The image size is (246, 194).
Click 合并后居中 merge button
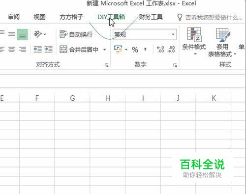tap(79, 50)
